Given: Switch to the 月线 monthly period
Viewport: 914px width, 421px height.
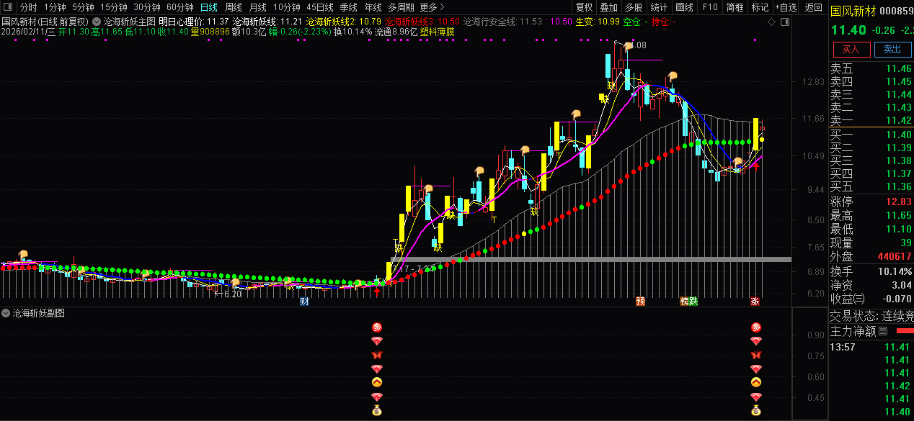Looking at the screenshot, I should [258, 7].
